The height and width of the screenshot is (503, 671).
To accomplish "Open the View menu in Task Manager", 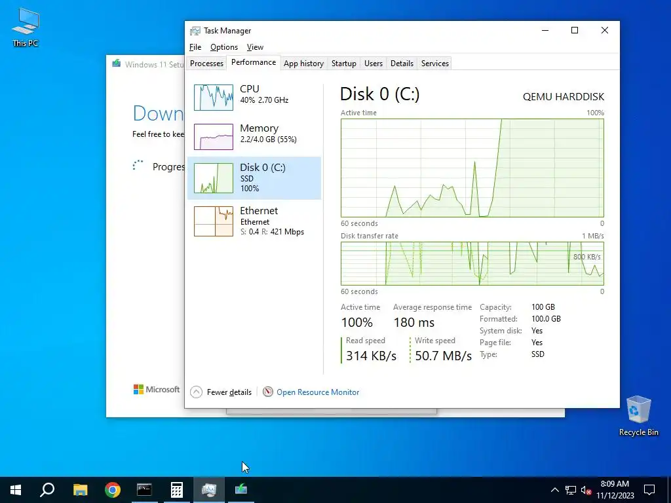I will click(x=255, y=47).
